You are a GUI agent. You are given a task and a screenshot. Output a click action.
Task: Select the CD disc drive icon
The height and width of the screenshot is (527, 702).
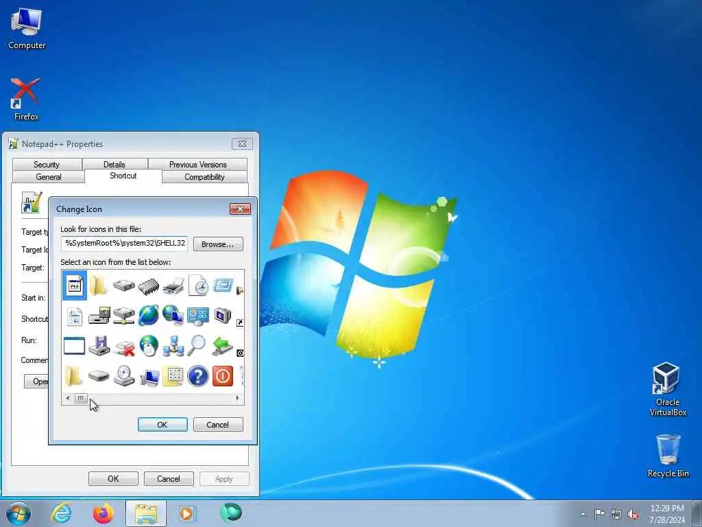[x=123, y=375]
